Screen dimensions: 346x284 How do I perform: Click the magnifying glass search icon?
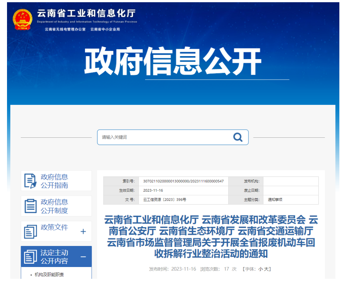(238, 137)
